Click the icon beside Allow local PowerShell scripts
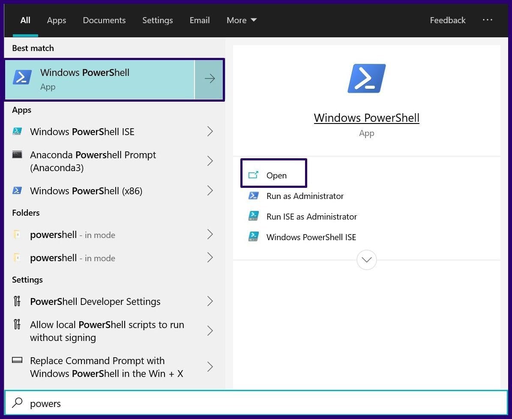Viewport: 512px width, 419px height. (x=17, y=324)
